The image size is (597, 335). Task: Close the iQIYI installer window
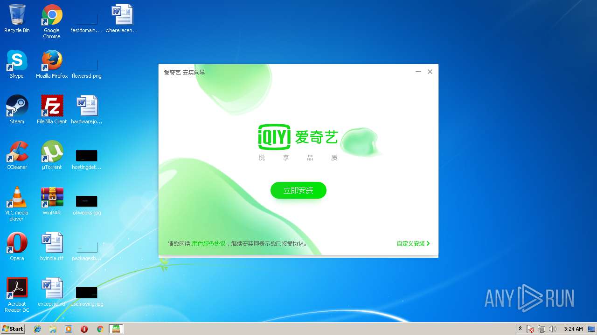point(430,72)
